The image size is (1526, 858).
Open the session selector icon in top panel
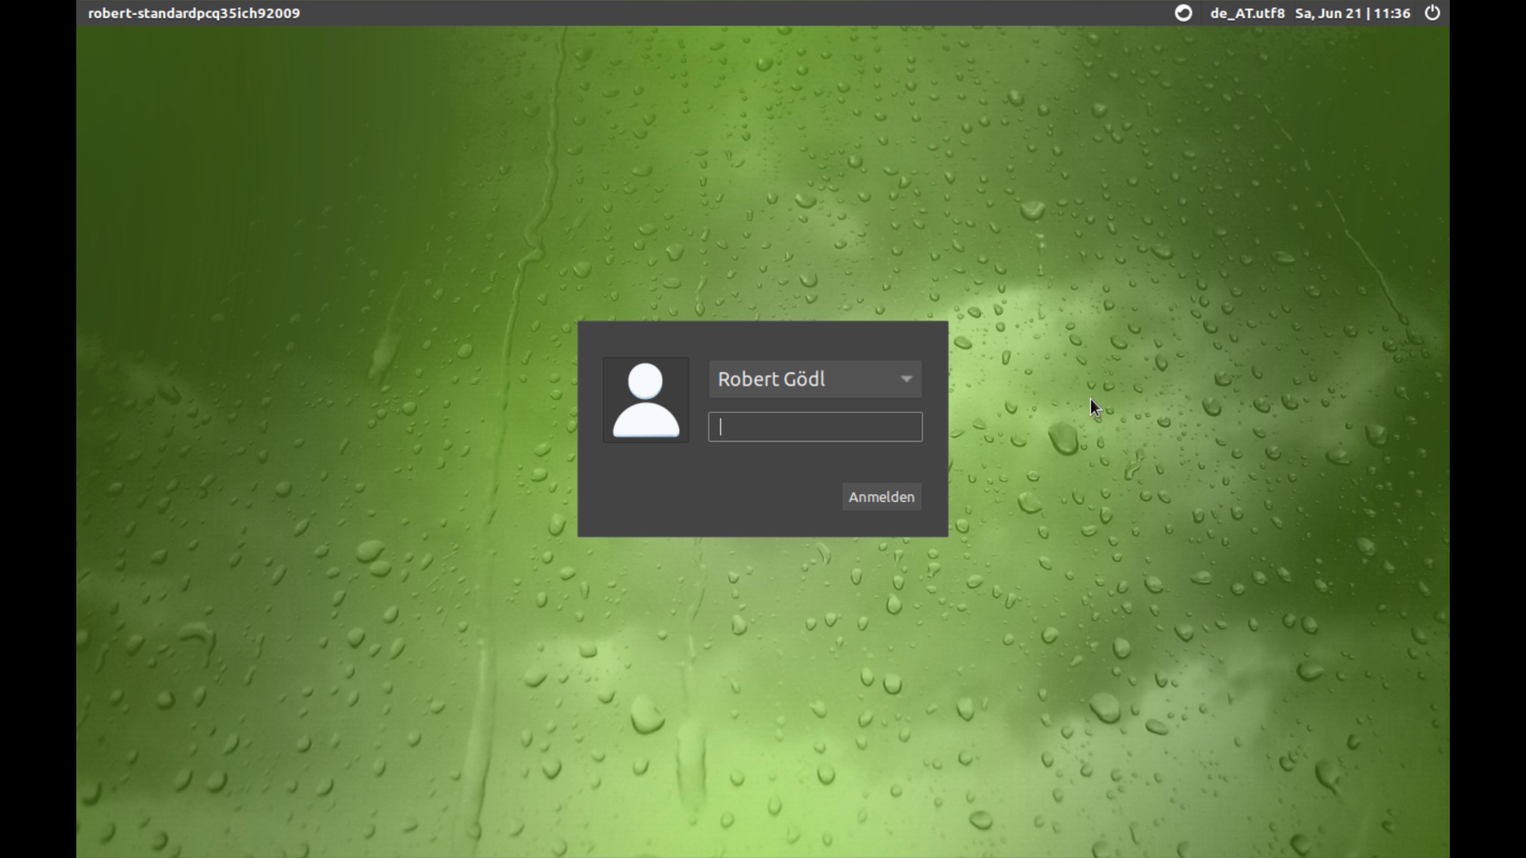click(1183, 13)
